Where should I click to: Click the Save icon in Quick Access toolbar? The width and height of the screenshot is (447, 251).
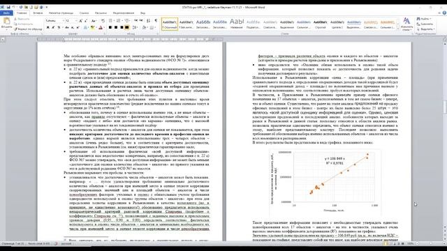coord(8,7)
